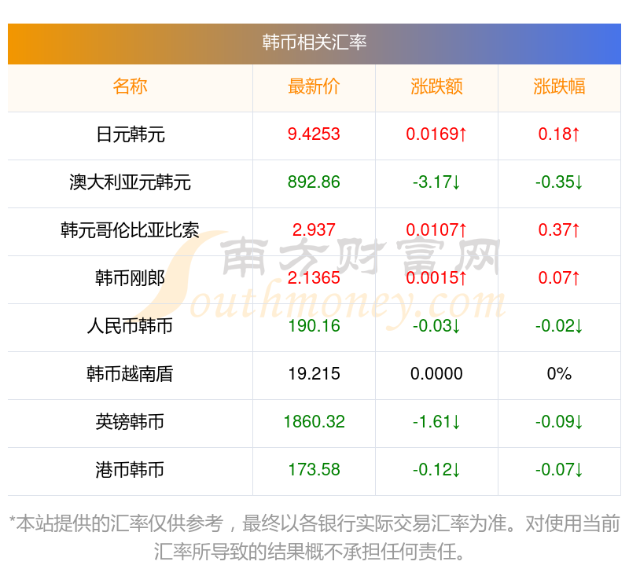629x576 pixels.
Task: Click the price value 892.86
Action: [x=314, y=182]
